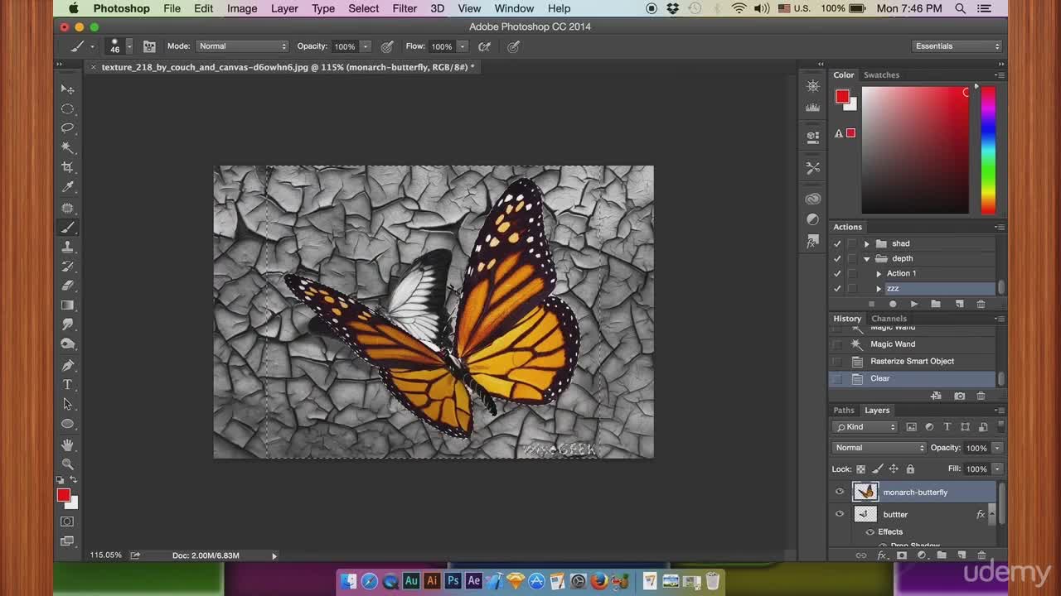Click the airbrush build-up icon in options bar
This screenshot has width=1061, height=596.
(x=485, y=46)
